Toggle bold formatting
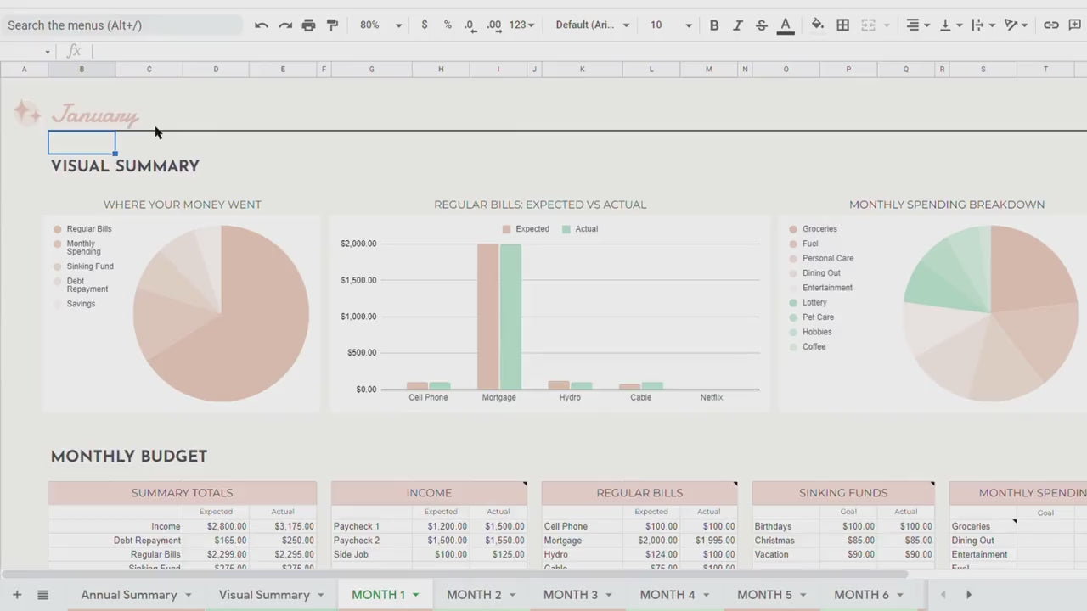Screen dimensions: 1087x611 pos(714,25)
